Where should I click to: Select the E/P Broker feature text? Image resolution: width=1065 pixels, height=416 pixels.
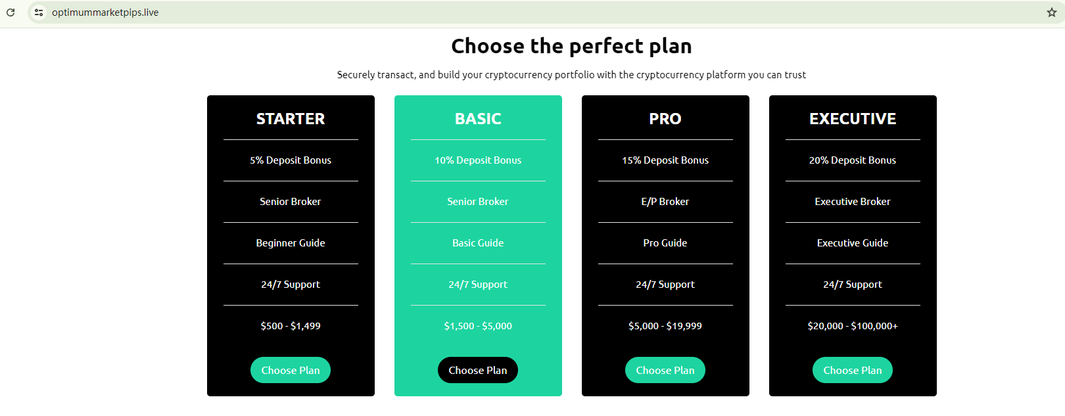click(665, 202)
